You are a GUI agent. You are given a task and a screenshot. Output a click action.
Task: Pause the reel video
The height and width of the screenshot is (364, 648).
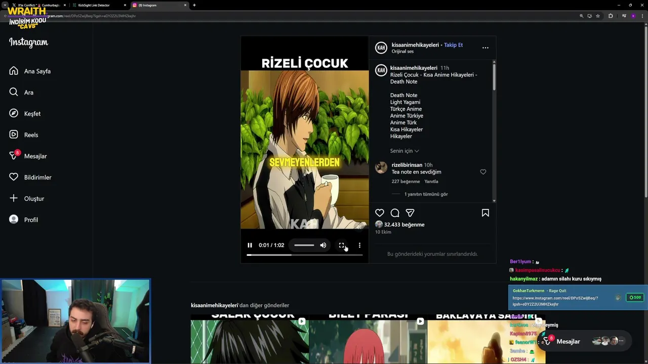(250, 245)
